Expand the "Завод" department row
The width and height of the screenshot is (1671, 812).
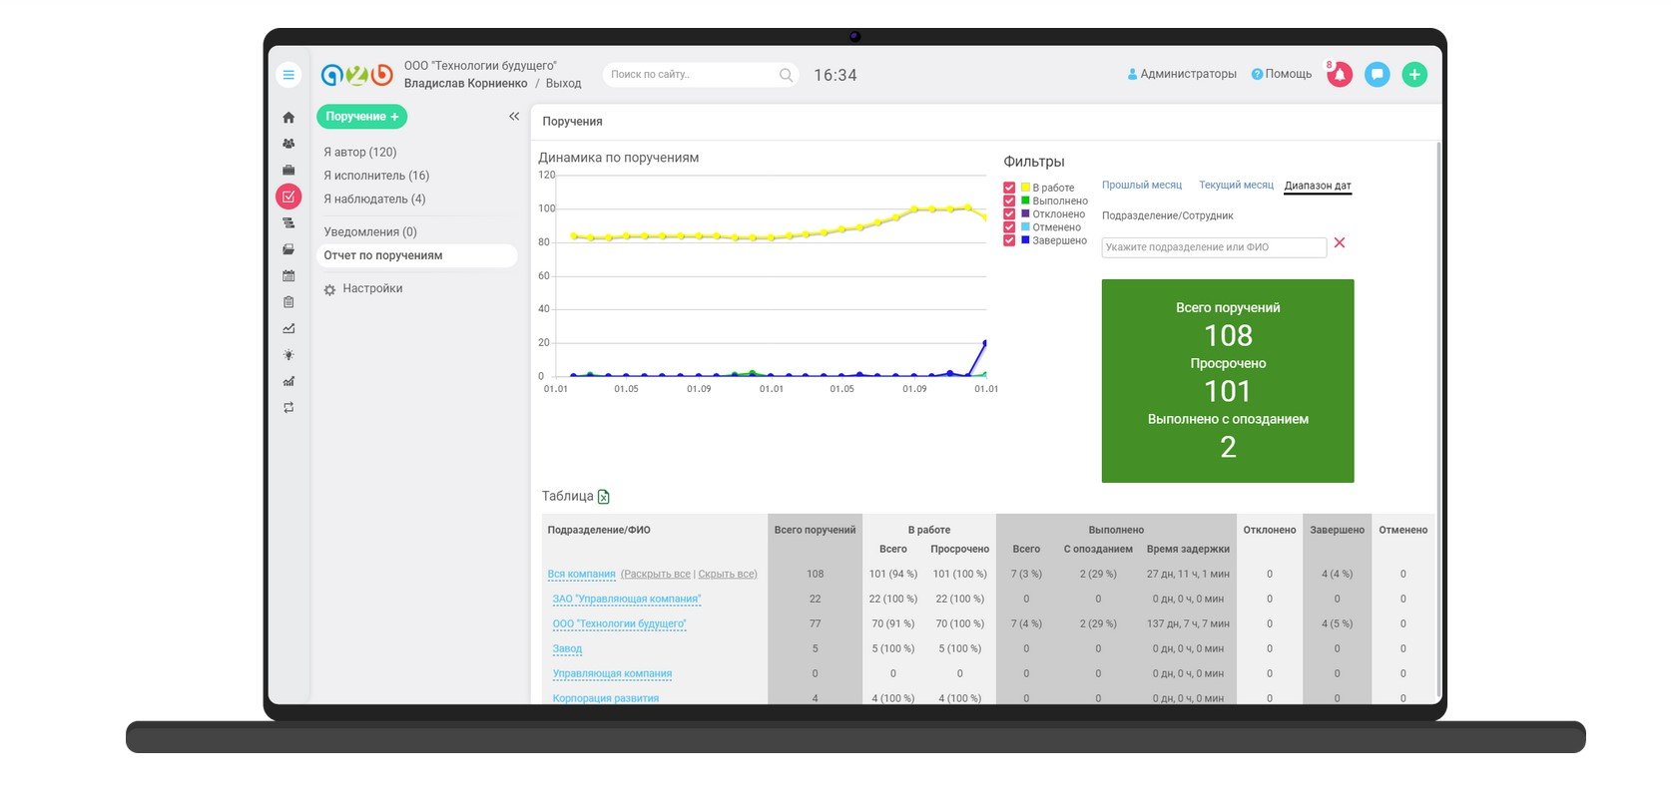567,649
